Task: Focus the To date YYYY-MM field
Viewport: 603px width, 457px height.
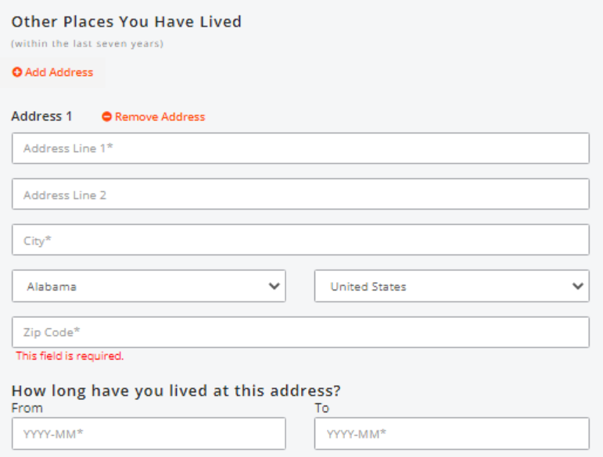Action: point(452,434)
